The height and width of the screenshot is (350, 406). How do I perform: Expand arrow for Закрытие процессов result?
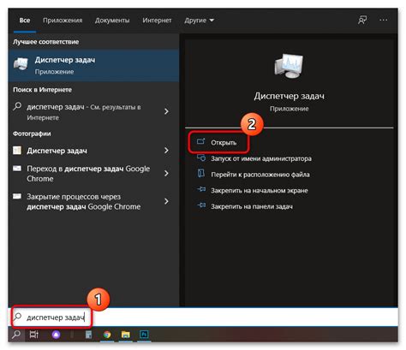[166, 201]
